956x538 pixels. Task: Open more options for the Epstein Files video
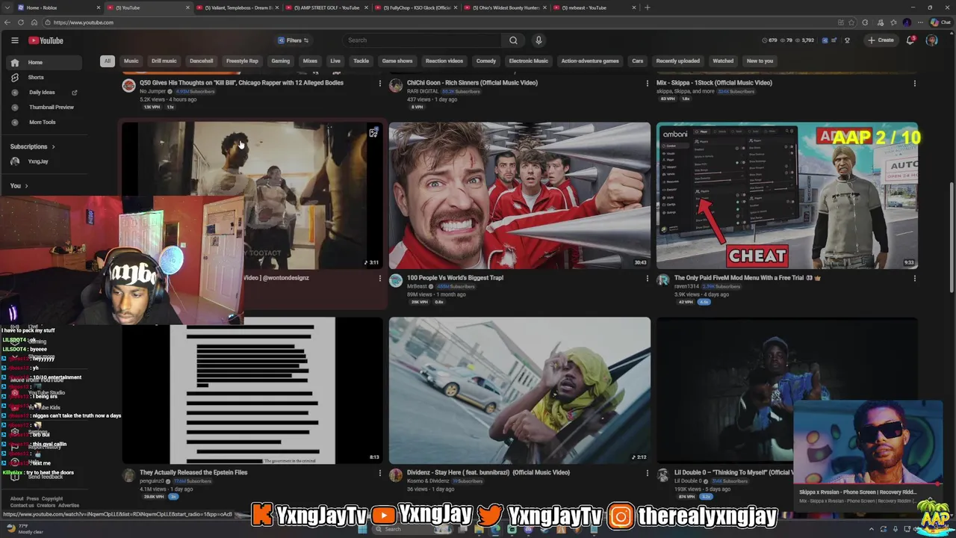tap(379, 473)
